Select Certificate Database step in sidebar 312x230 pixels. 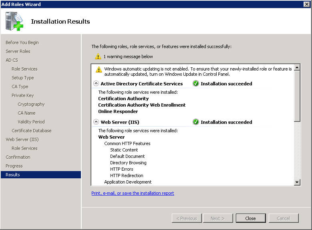[31, 131]
